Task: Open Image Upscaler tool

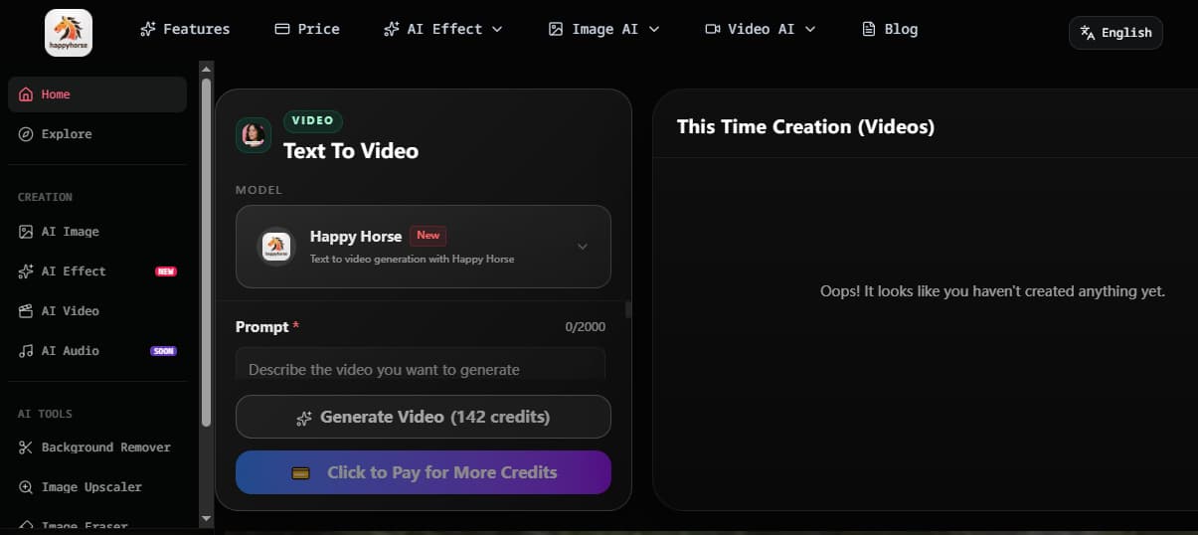Action: click(91, 487)
